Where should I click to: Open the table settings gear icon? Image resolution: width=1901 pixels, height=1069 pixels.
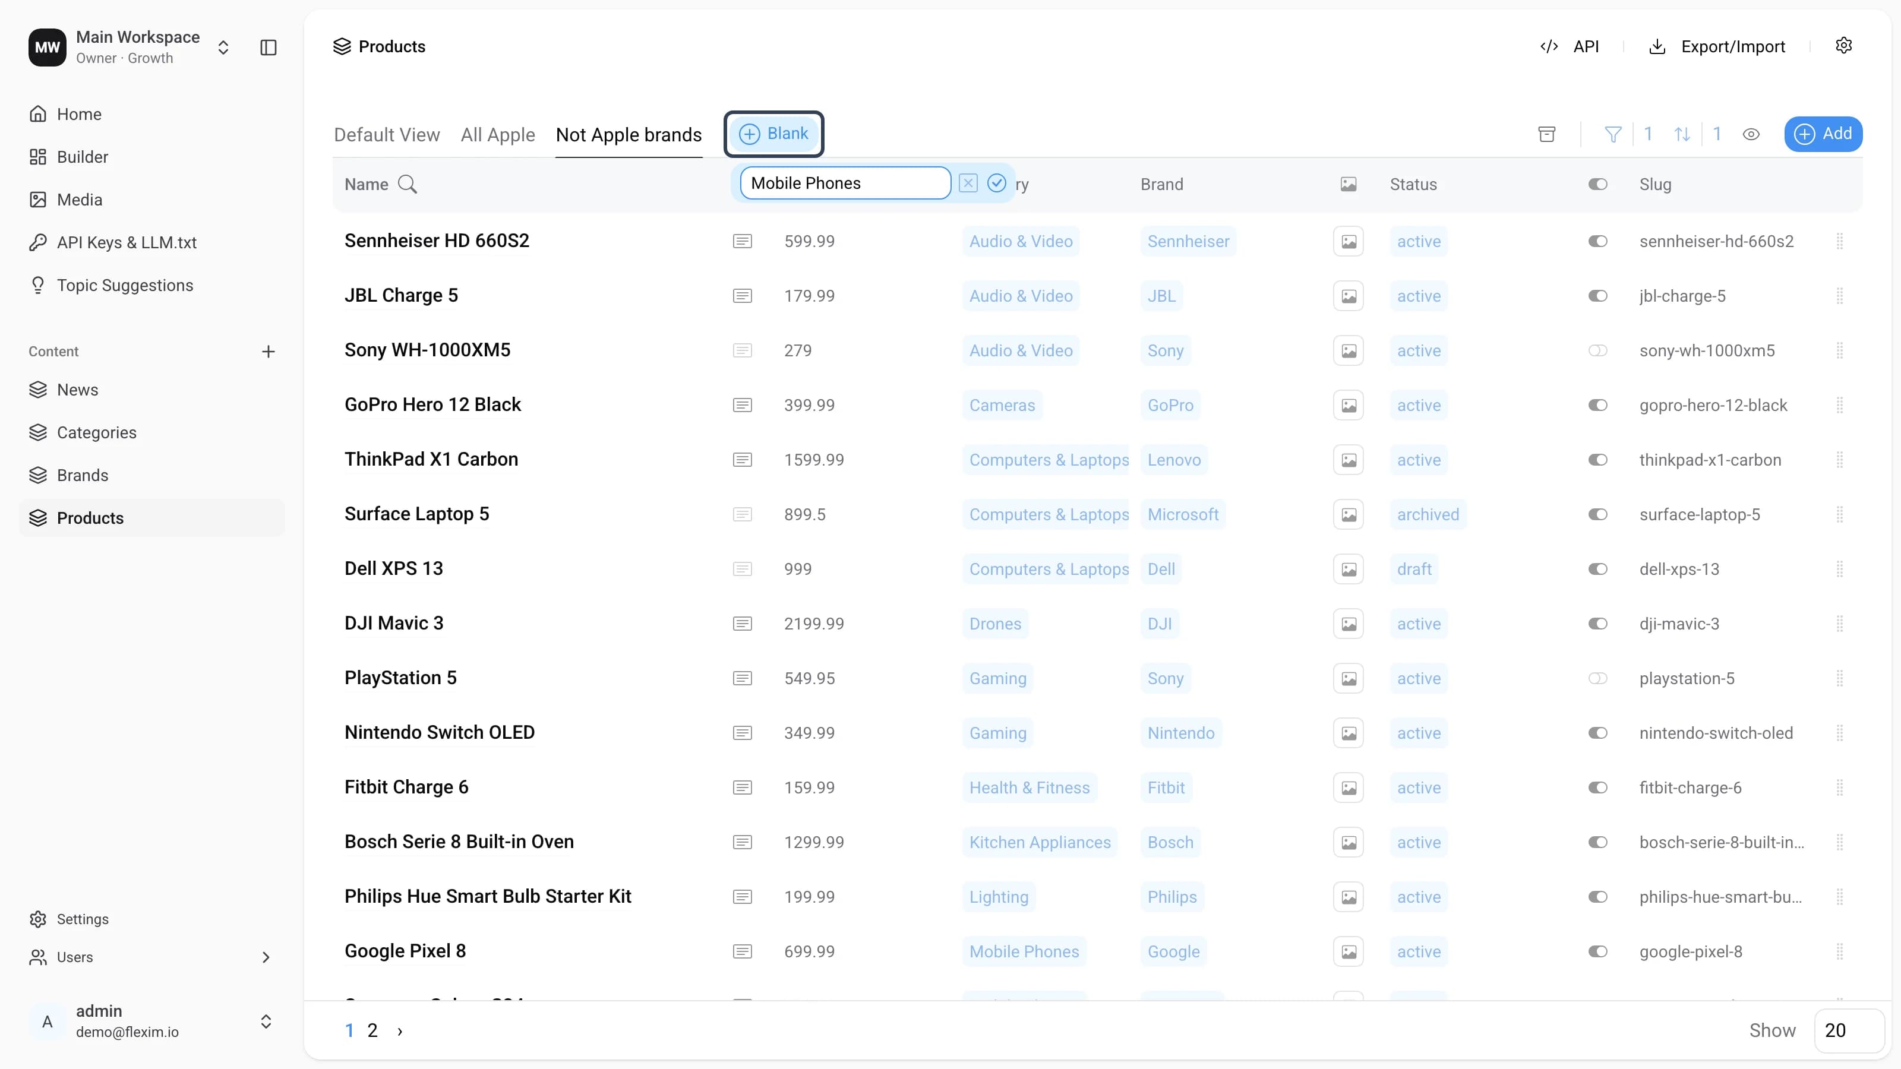click(x=1843, y=46)
